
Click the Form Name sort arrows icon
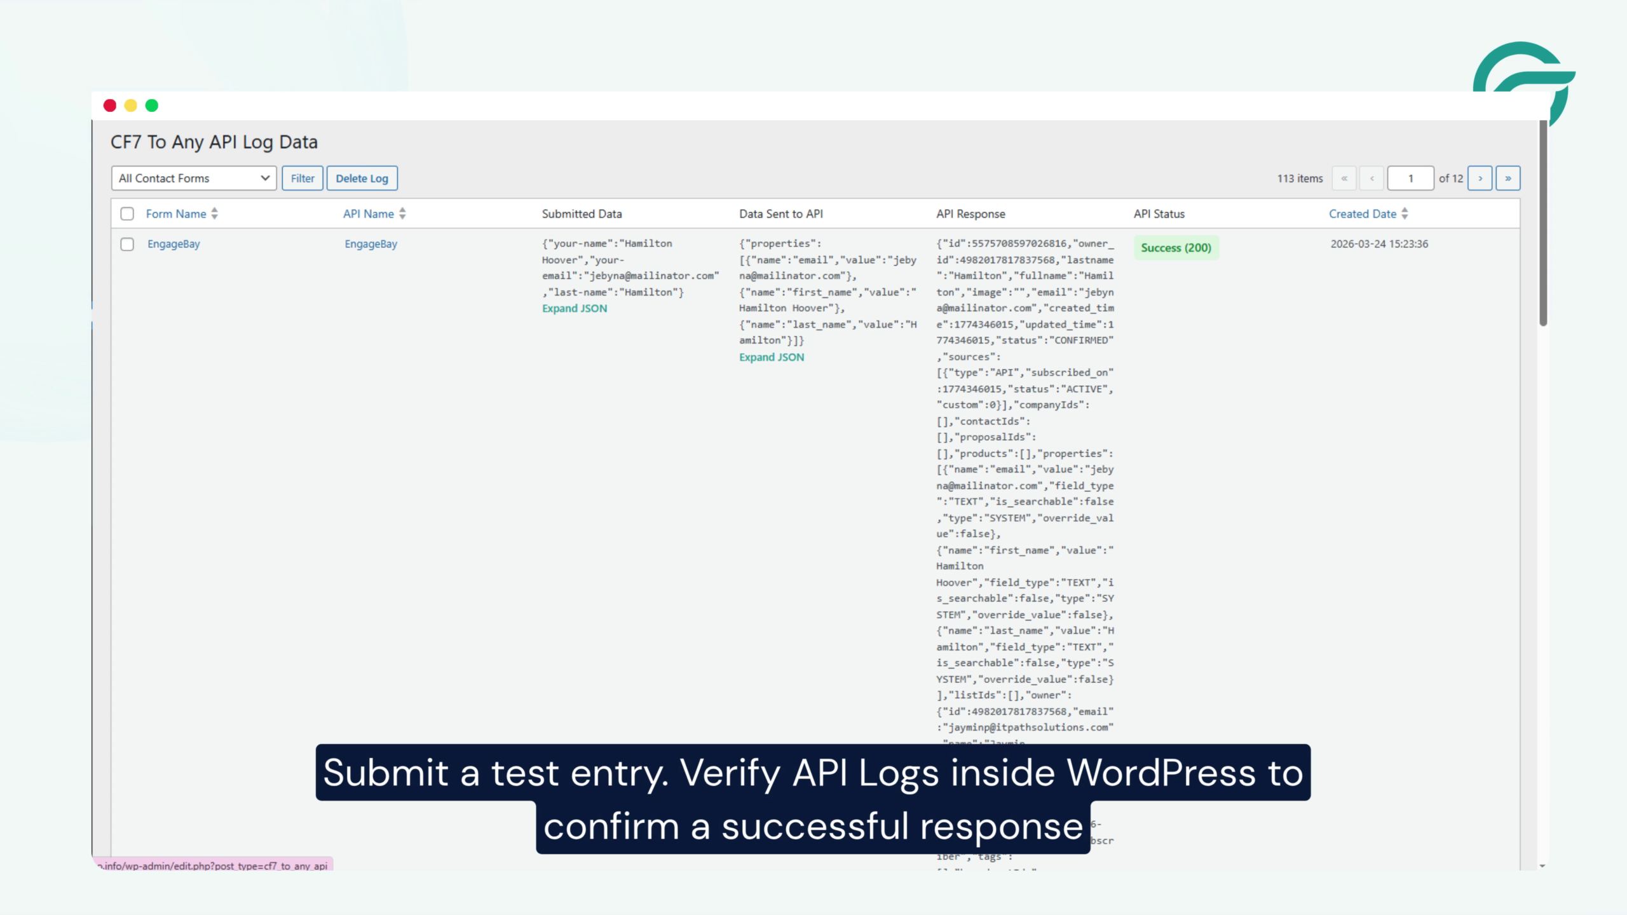(215, 214)
